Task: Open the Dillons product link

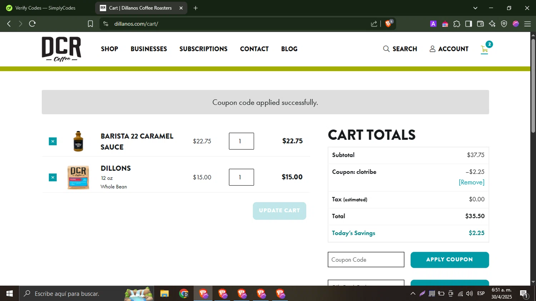Action: pos(116,168)
